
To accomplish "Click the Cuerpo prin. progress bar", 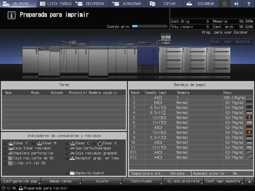I will 149,26.
